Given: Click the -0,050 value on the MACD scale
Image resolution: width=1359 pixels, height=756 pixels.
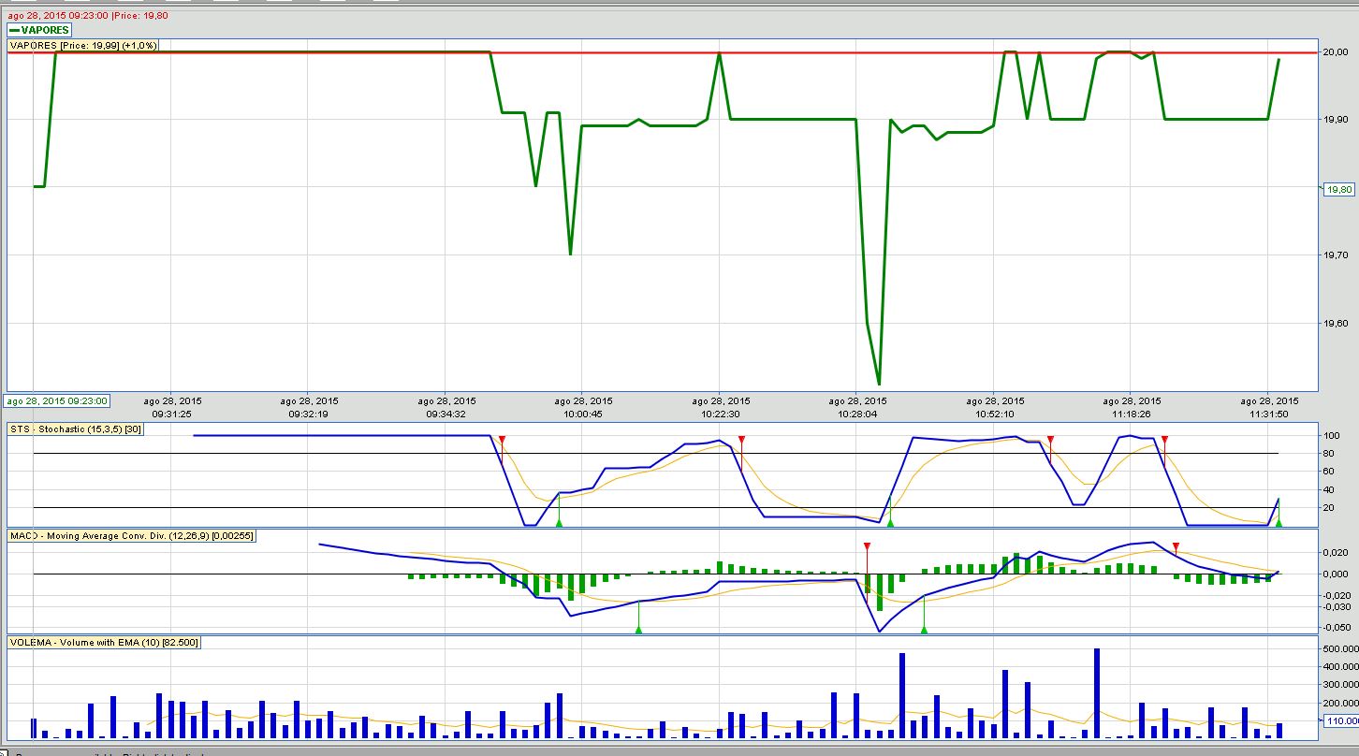Looking at the screenshot, I should coord(1338,628).
